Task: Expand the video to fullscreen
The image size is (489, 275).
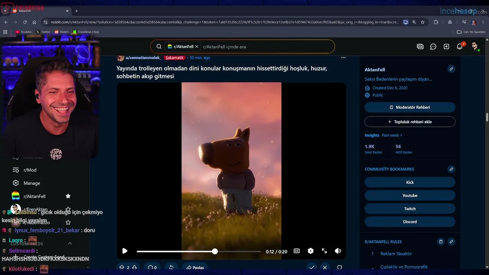Action: 324,251
